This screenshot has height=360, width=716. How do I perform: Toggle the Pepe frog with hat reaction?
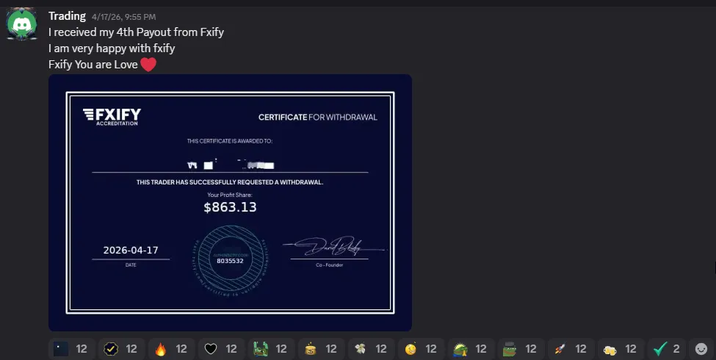click(521, 349)
